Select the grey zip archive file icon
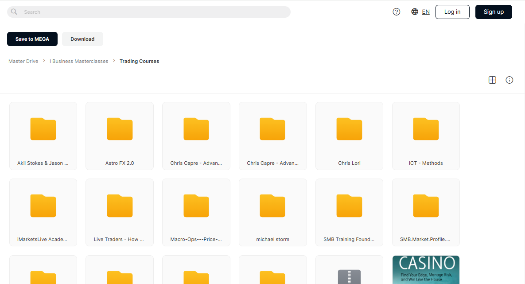The width and height of the screenshot is (525, 284). [x=349, y=277]
